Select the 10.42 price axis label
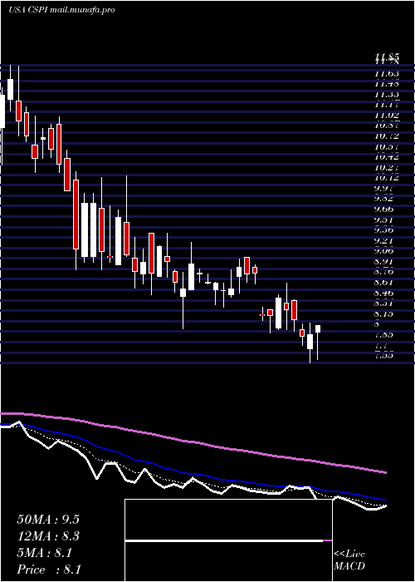Viewport: 415px width, 582px height. (387, 156)
